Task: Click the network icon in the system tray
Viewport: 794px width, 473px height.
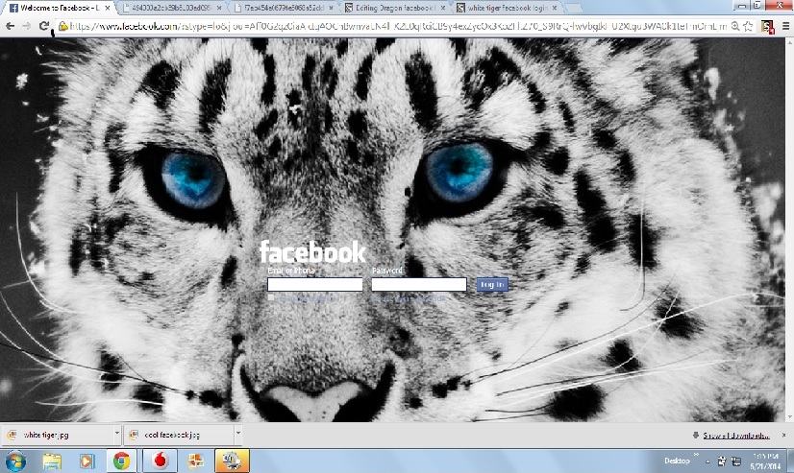Action: (x=735, y=461)
